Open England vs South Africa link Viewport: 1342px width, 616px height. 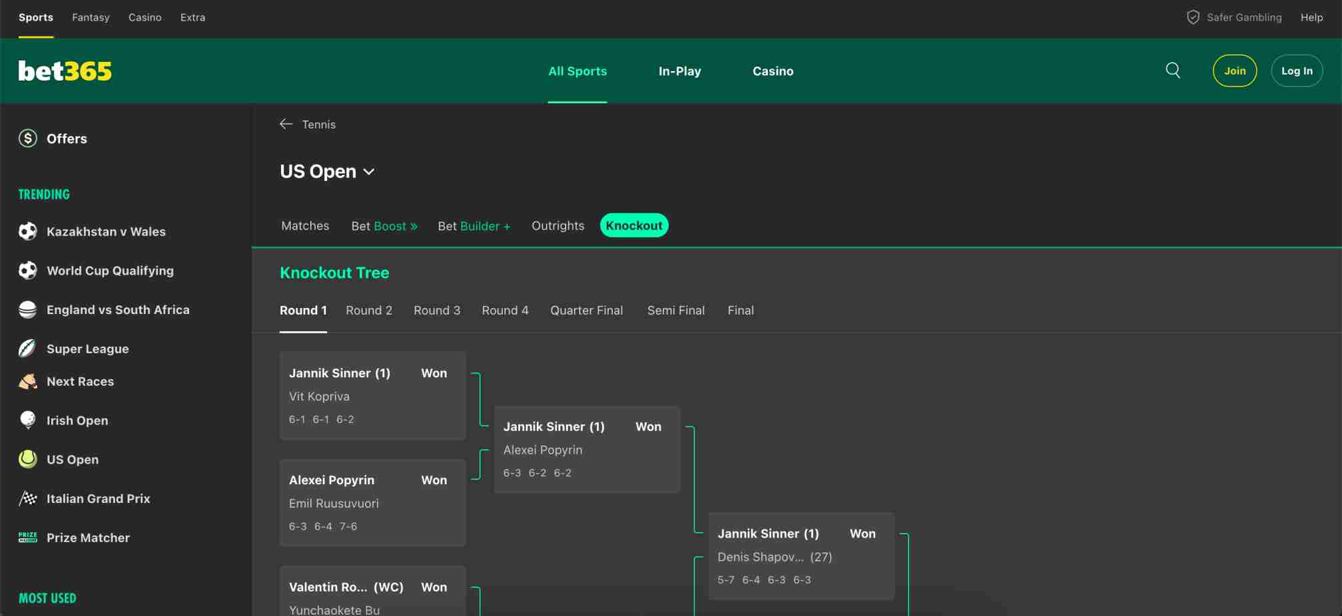(118, 310)
